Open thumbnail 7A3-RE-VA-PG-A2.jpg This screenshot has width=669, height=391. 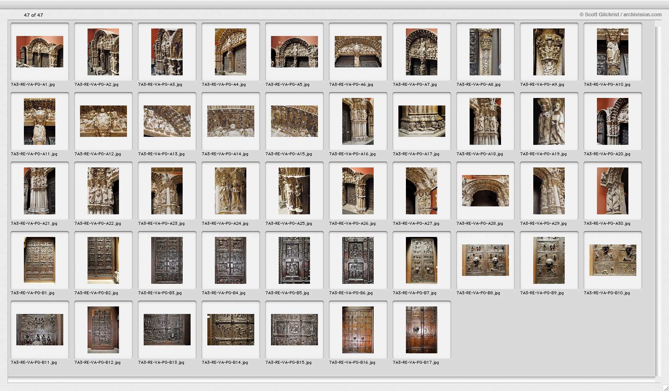pos(103,51)
